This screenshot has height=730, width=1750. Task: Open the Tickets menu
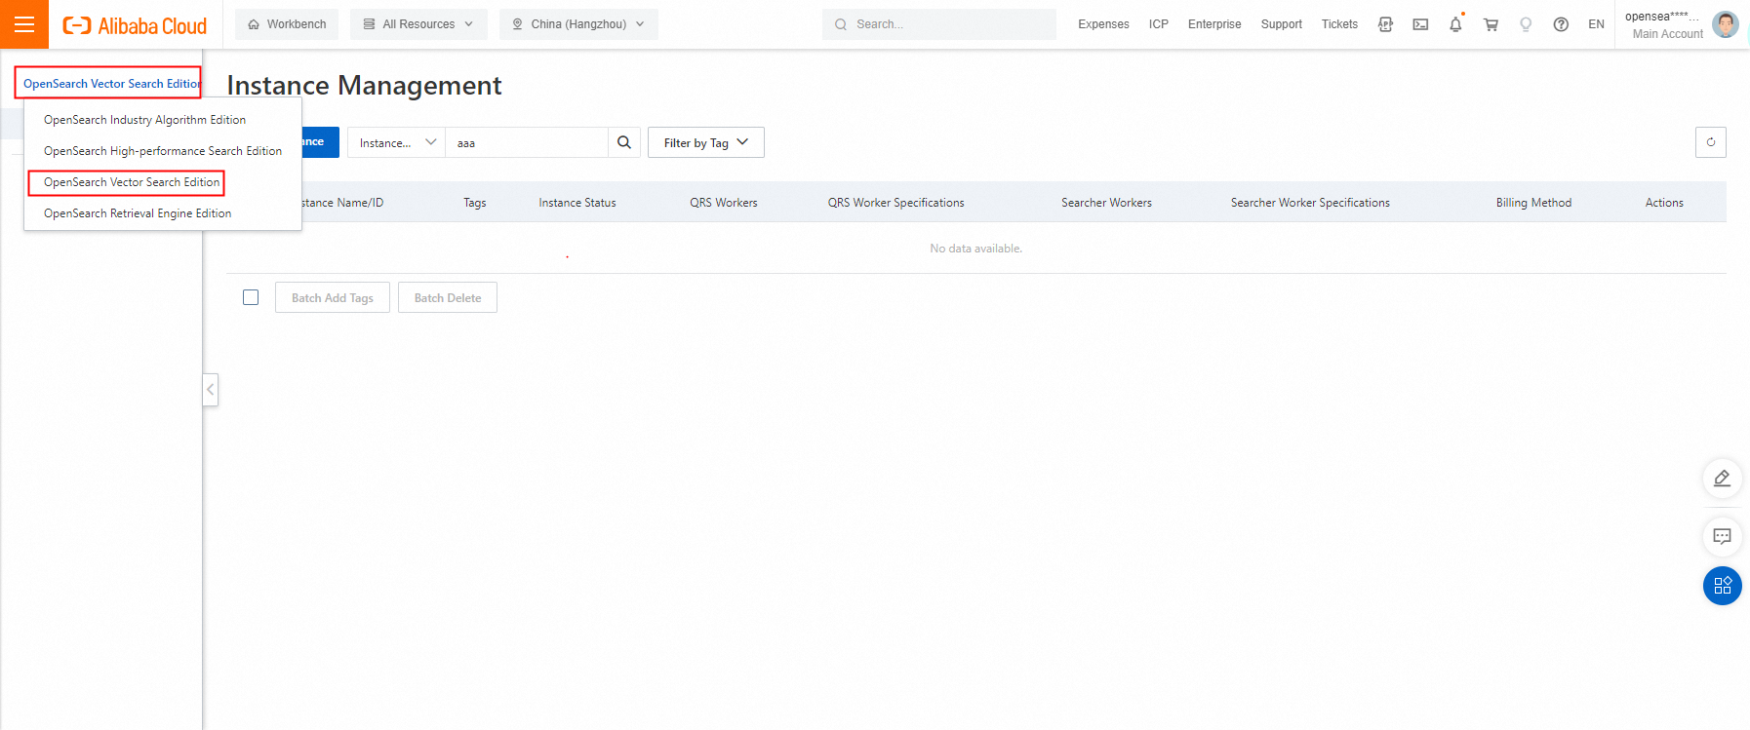coord(1339,24)
